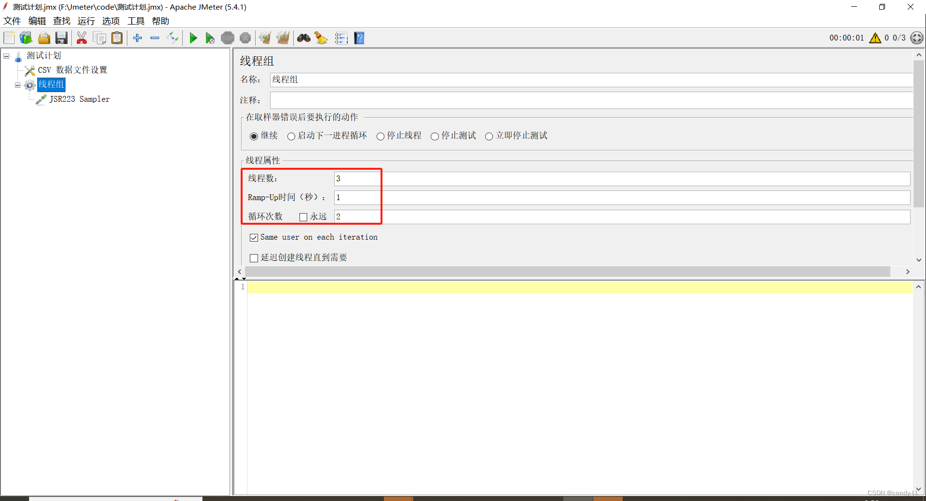Select CSV 数据文件设置 in the tree
Image resolution: width=926 pixels, height=501 pixels.
(72, 70)
